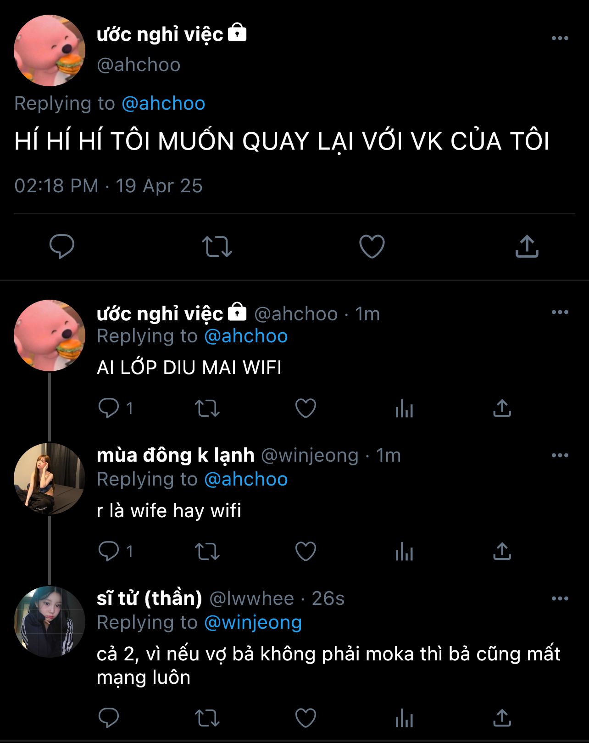Reply to "r là wife hay wifi" tweet
The image size is (589, 743).
click(109, 551)
